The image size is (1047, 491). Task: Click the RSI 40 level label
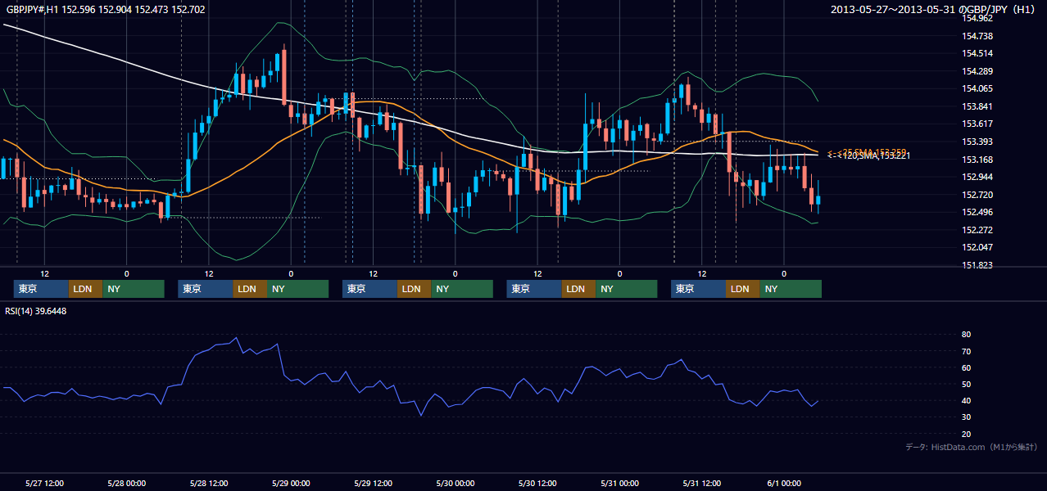pos(966,400)
